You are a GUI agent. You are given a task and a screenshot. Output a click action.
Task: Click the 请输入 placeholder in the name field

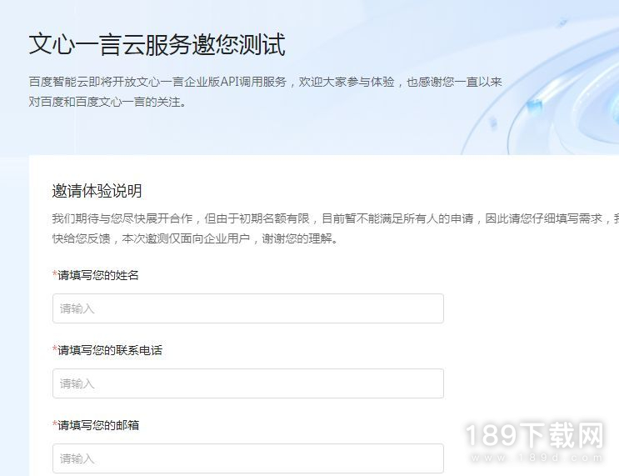point(77,308)
